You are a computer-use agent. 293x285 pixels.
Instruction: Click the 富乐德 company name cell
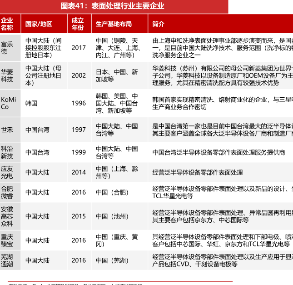[x=7, y=48]
